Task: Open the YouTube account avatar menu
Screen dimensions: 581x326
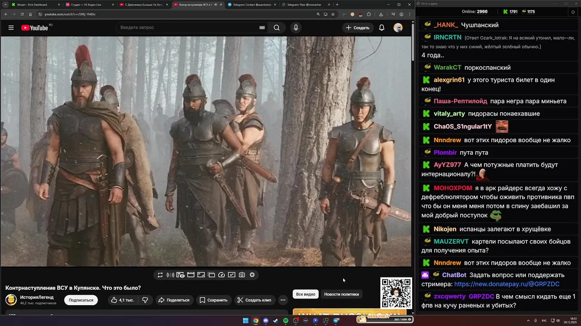Action: [398, 28]
